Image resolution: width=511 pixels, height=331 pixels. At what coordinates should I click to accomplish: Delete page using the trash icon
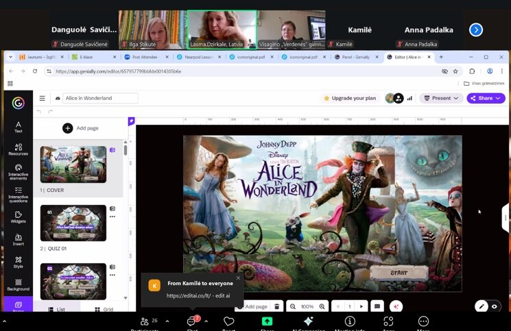pos(276,306)
